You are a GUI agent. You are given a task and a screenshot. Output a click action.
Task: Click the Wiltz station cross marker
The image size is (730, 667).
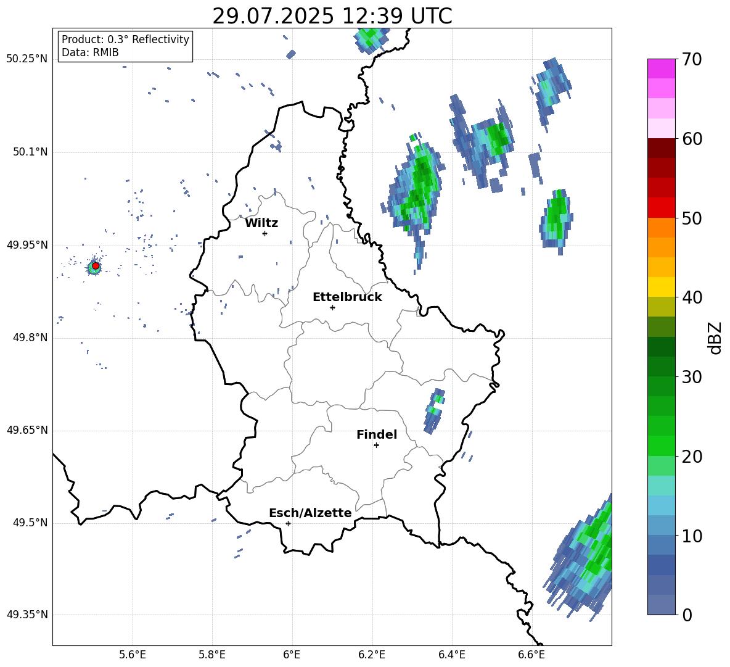[265, 233]
